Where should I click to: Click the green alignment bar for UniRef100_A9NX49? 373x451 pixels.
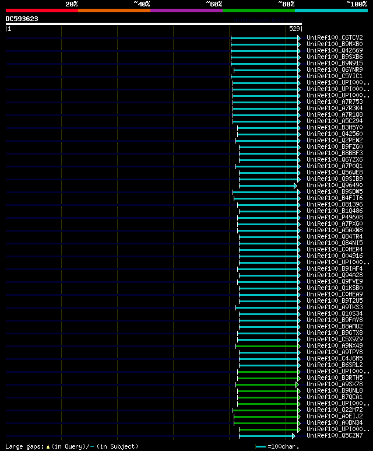pyautogui.click(x=268, y=347)
